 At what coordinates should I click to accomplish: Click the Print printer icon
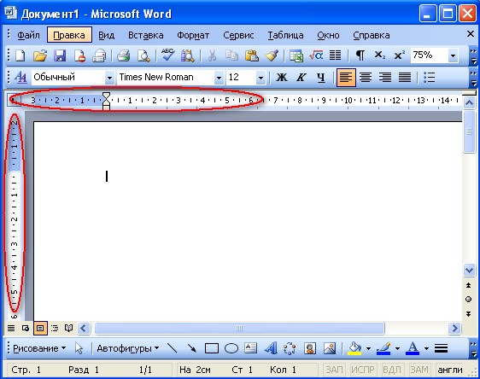(123, 56)
